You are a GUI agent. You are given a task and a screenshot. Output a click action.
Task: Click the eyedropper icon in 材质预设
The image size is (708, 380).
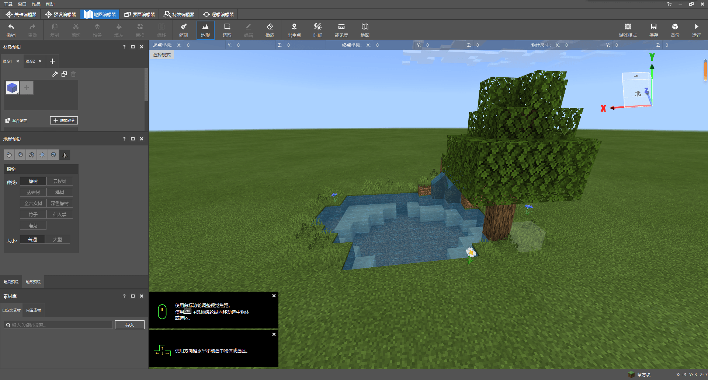[55, 74]
